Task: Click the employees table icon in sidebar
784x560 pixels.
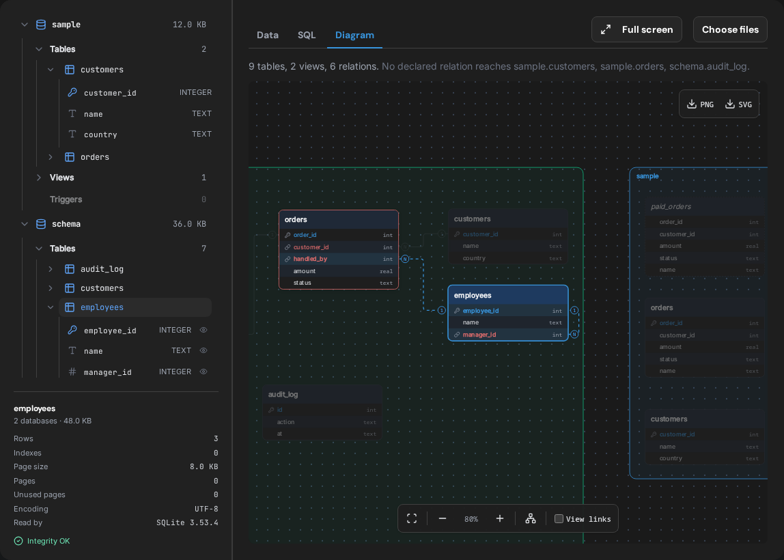Action: point(70,307)
